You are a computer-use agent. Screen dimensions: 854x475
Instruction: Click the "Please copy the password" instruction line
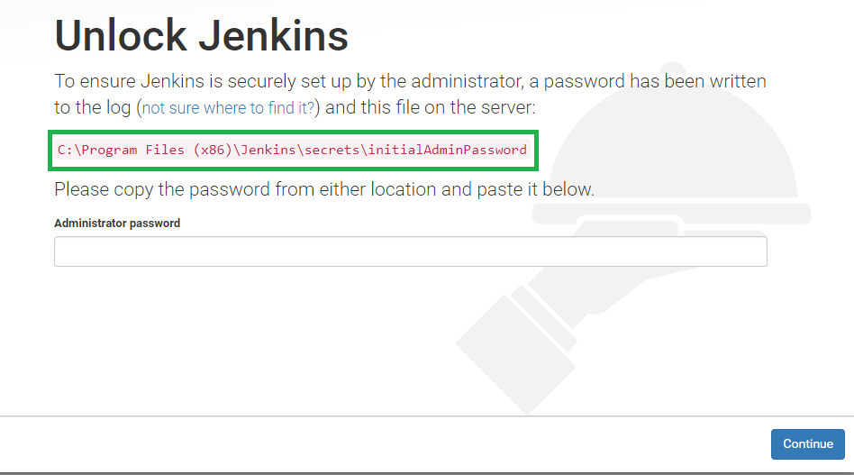pos(324,189)
